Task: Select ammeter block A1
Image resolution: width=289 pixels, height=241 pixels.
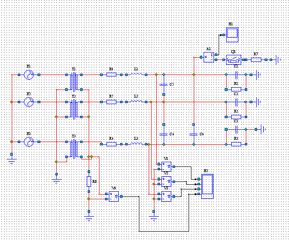Action: pyautogui.click(x=209, y=57)
